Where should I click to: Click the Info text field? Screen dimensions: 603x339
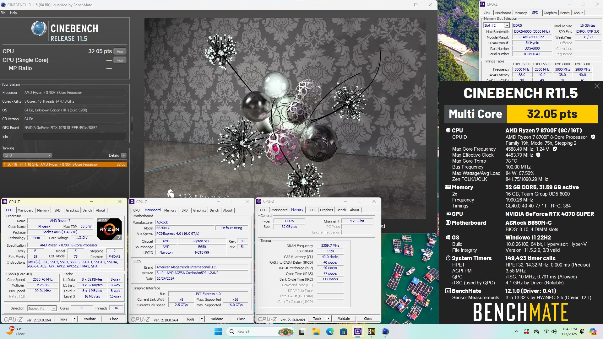coord(74,137)
